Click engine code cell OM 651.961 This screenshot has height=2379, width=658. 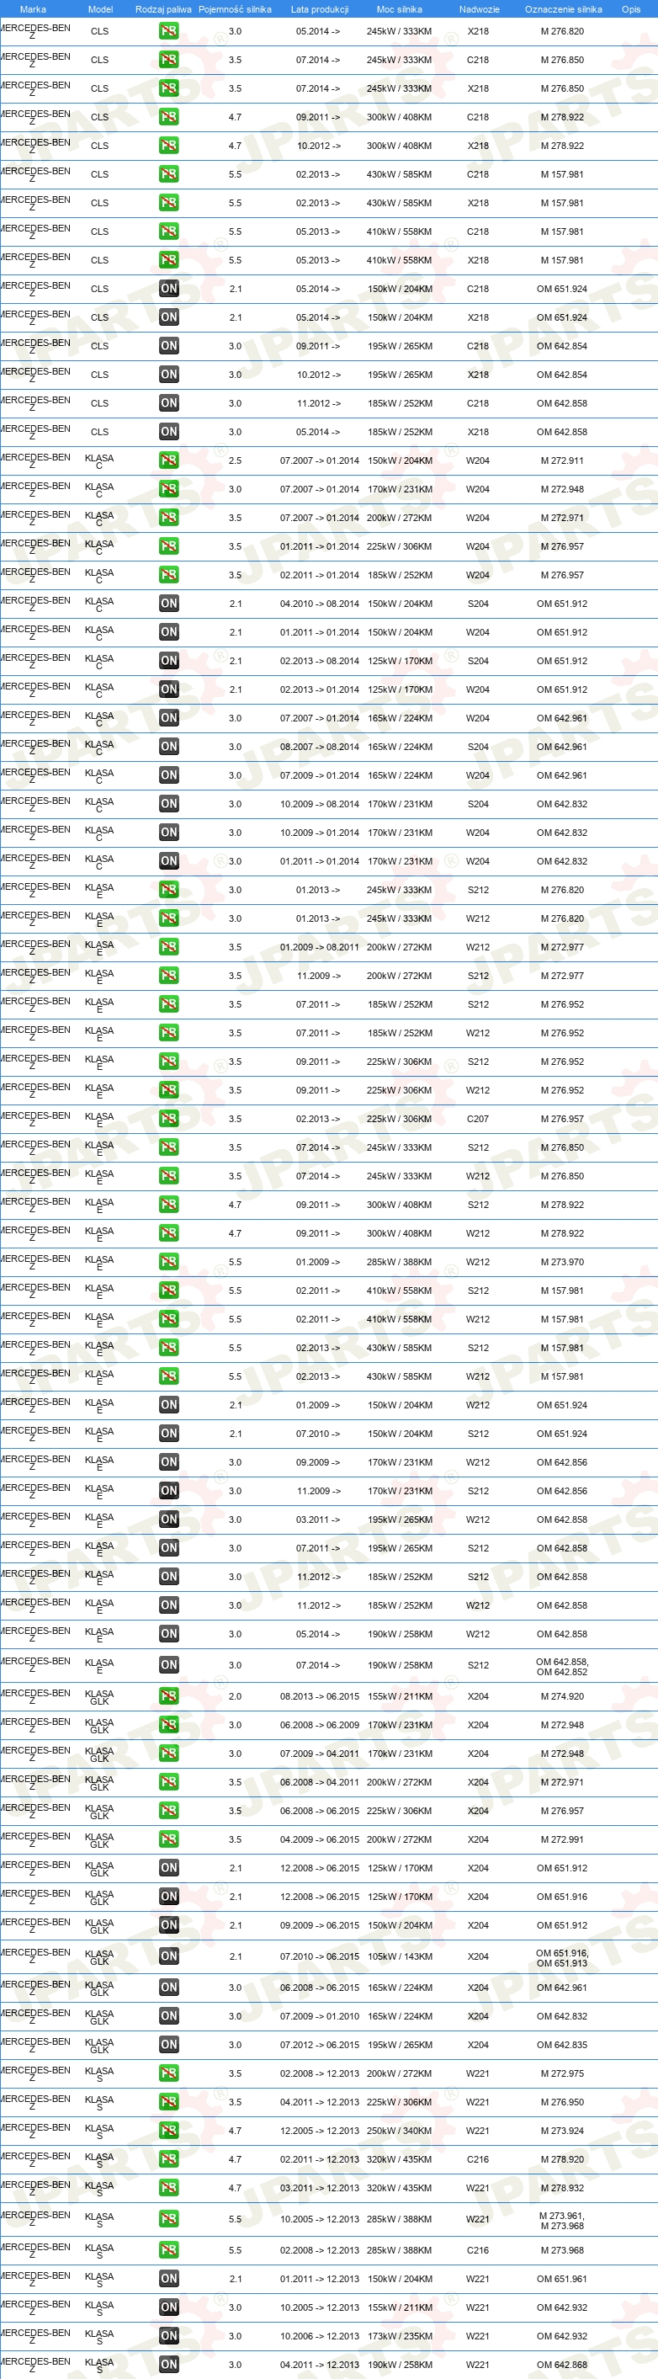point(562,2280)
